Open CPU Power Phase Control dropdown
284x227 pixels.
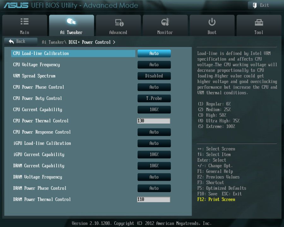tap(154, 87)
